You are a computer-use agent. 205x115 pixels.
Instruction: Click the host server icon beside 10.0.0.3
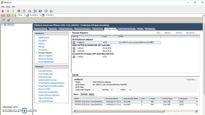[5, 25]
